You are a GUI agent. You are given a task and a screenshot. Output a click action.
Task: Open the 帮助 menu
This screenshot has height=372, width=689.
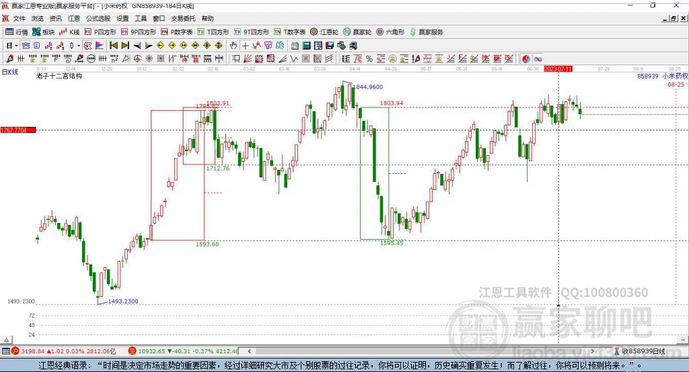pyautogui.click(x=207, y=18)
